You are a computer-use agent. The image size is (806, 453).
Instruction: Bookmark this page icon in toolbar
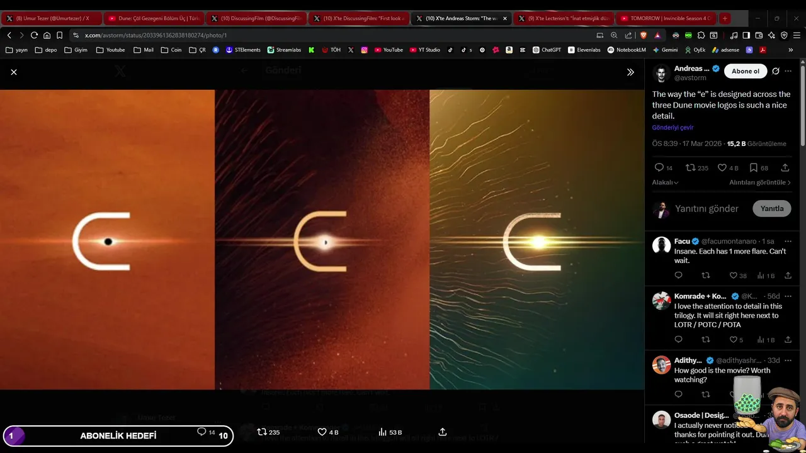pos(59,35)
